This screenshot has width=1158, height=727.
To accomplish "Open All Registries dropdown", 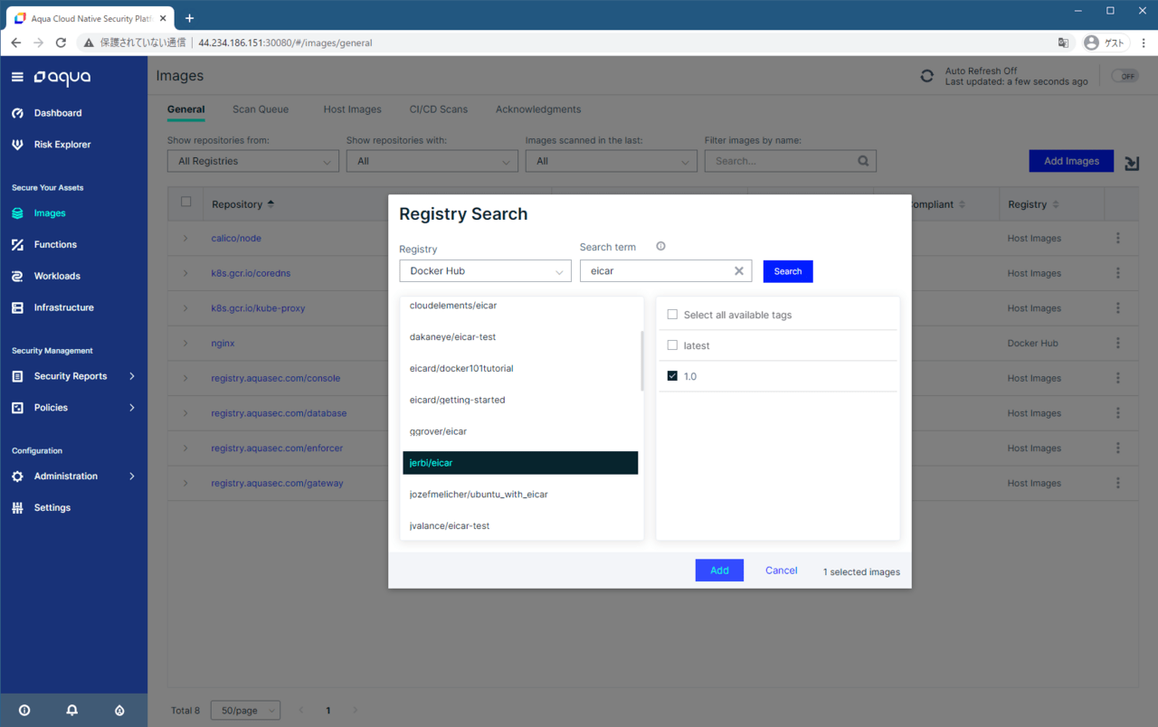I will (x=253, y=161).
